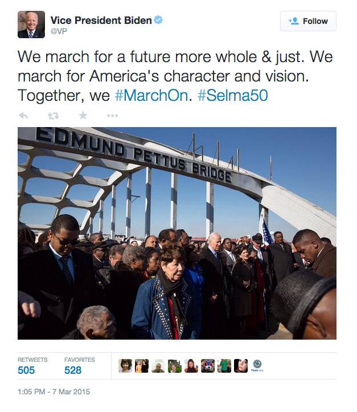
Task: Retweet using the retweet arrows icon
Action: click(54, 116)
